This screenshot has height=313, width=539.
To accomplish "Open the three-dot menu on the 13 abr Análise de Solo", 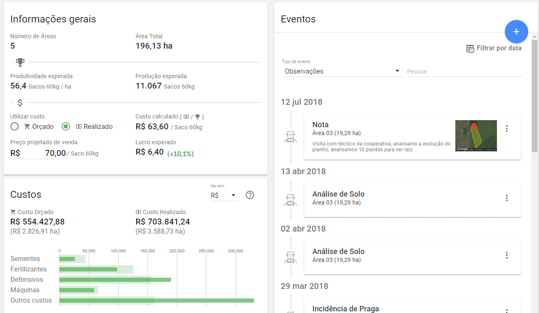I will pos(507,197).
